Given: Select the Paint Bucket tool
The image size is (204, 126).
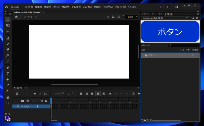Looking at the screenshot, I should (x=8, y=79).
